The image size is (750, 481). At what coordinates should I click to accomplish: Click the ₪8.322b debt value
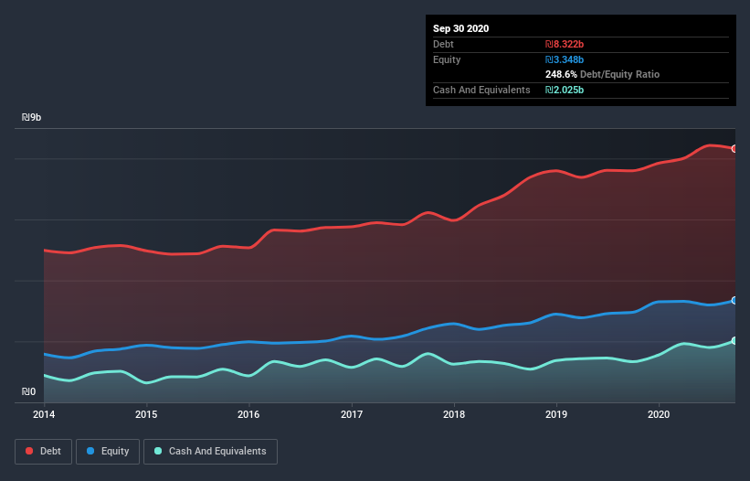(565, 45)
